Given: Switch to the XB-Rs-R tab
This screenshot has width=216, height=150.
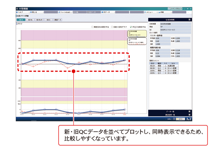Looking at the screenshot, I should click(39, 20).
